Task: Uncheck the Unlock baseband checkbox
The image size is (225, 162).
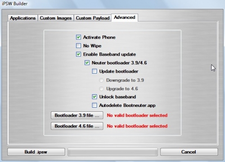Action: point(94,97)
